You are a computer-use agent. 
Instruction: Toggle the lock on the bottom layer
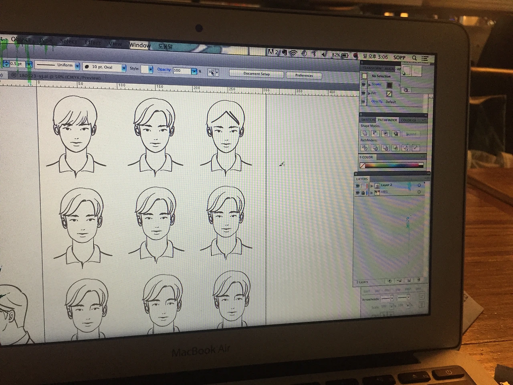pos(363,193)
